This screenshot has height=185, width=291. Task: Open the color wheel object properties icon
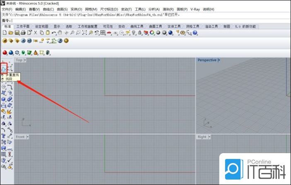click(152, 33)
